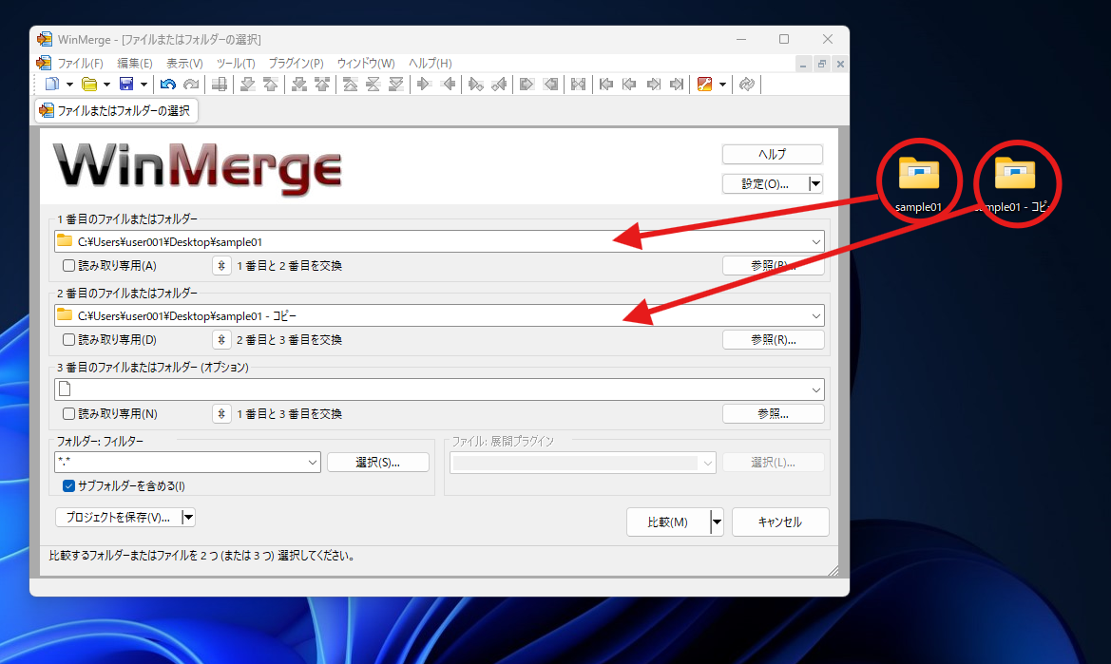Open the third file path dropdown
Screen dimensions: 1111x664
[815, 389]
